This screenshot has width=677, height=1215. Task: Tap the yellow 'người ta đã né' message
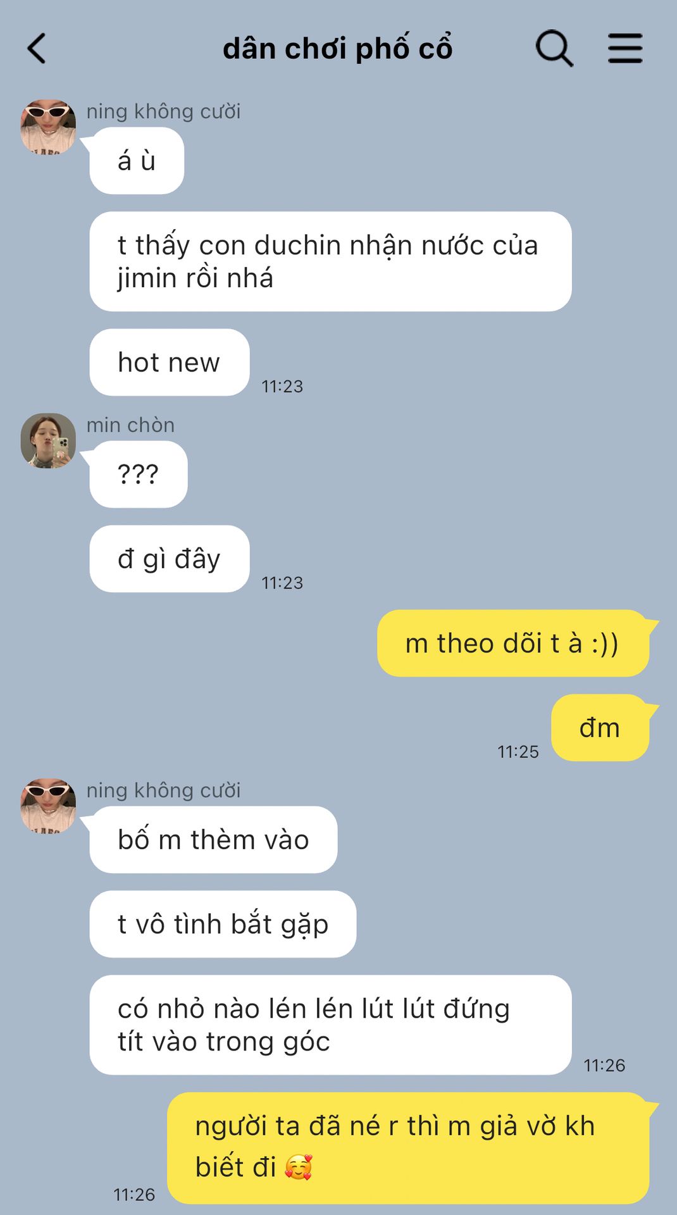tap(408, 1148)
